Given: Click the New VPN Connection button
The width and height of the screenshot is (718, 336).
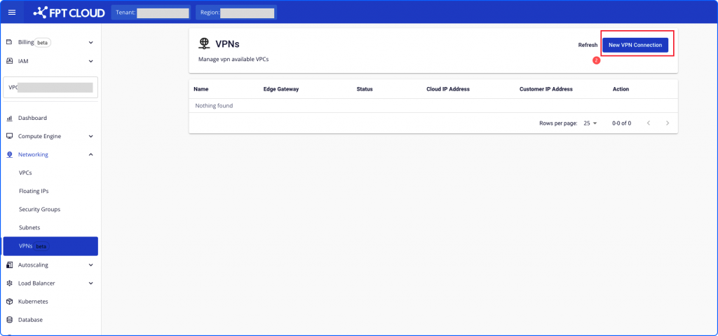Looking at the screenshot, I should (635, 45).
